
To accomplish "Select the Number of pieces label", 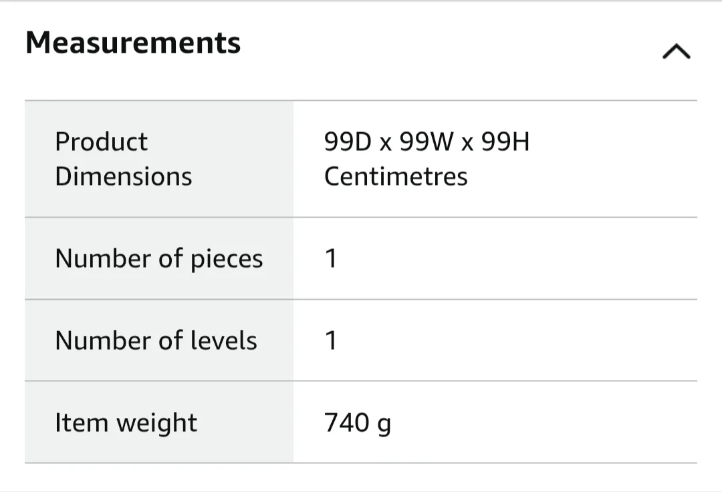I will point(158,258).
